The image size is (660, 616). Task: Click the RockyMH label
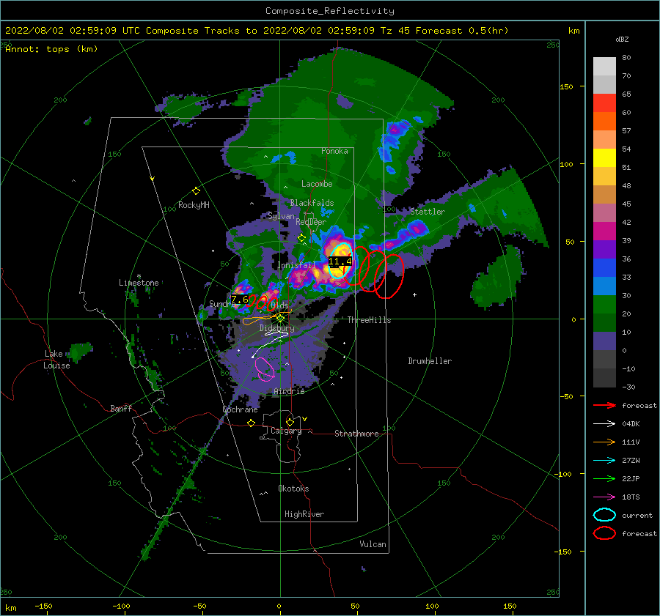point(194,205)
